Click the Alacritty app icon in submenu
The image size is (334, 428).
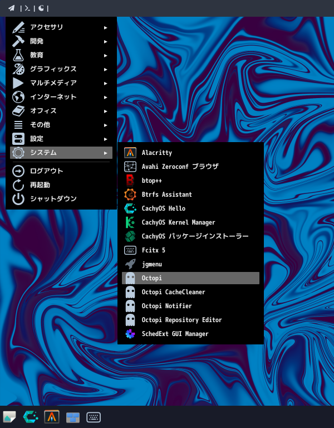pos(130,153)
